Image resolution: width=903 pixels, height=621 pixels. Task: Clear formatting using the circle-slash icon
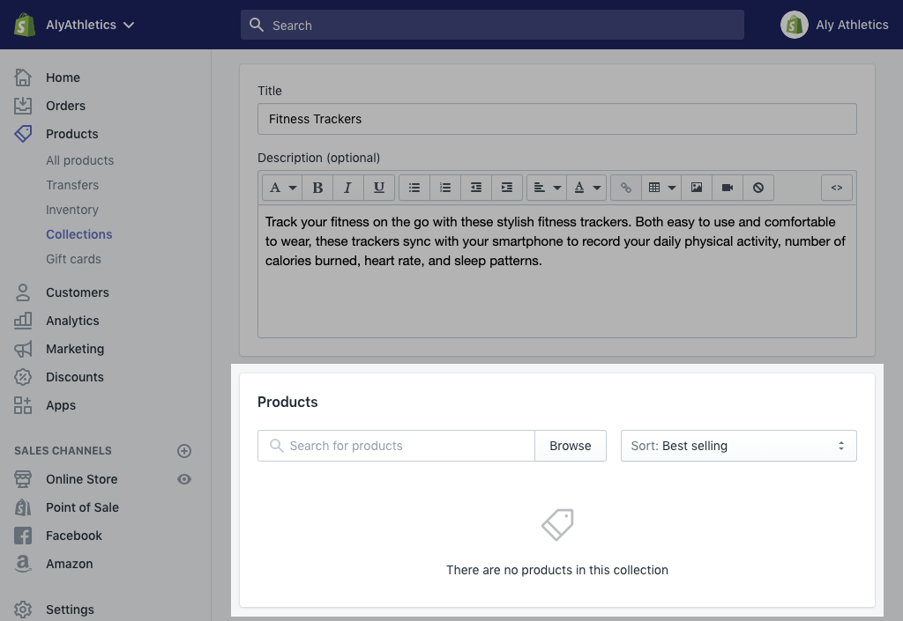(x=757, y=188)
